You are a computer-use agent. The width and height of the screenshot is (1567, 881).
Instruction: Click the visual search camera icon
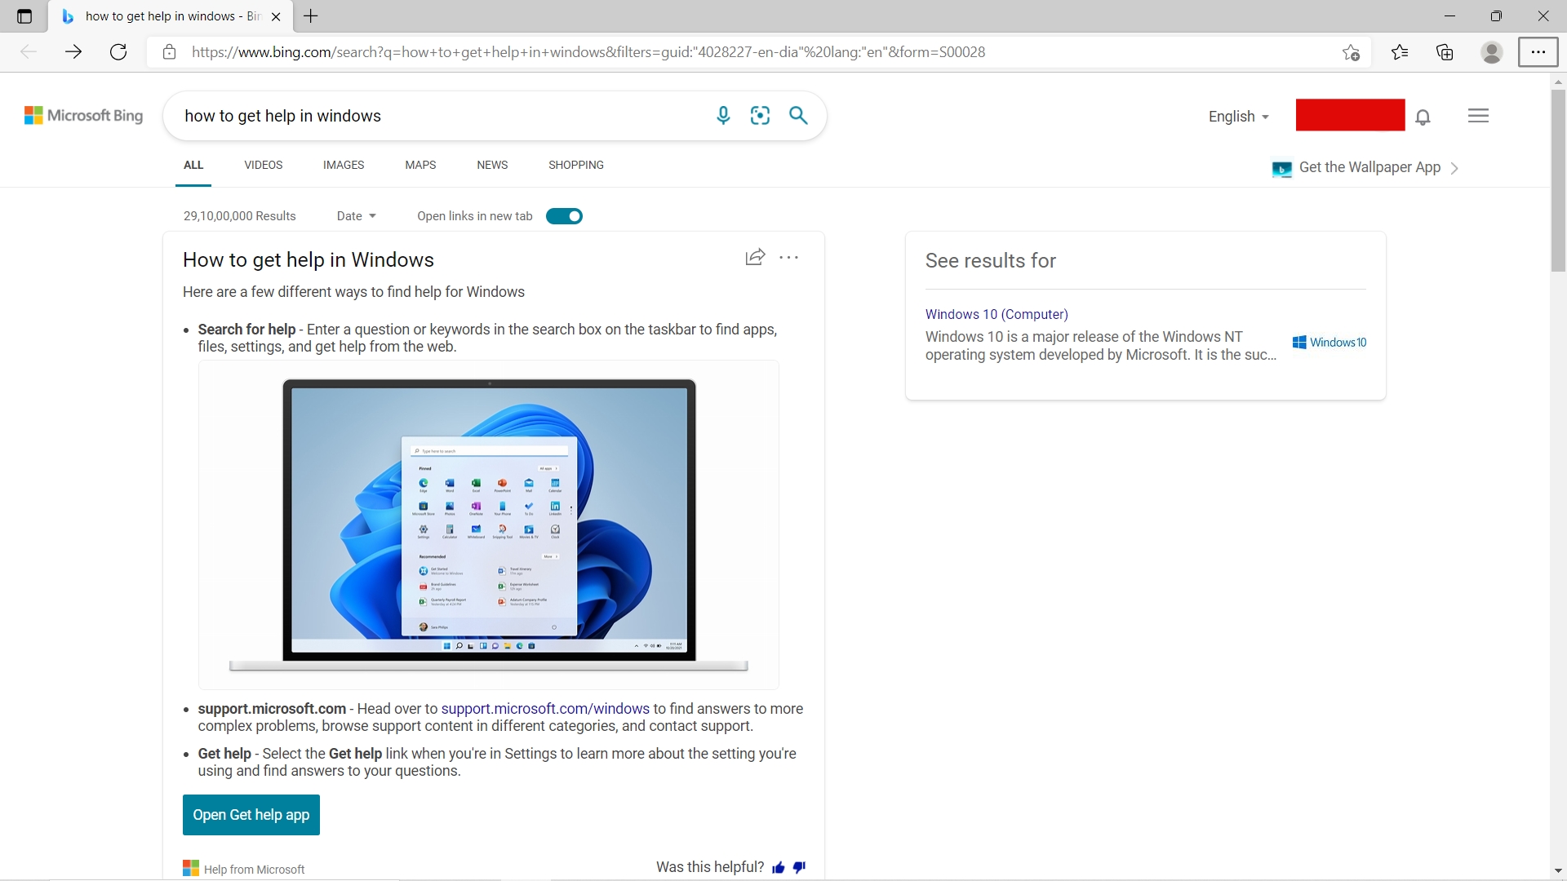tap(760, 115)
